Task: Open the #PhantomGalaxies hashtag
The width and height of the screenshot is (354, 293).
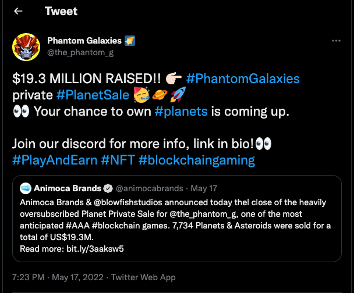Action: (x=243, y=78)
